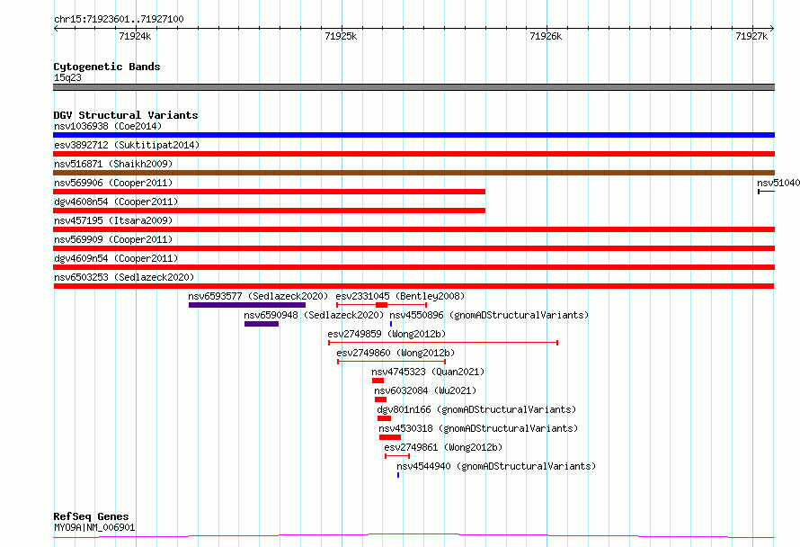This screenshot has width=800, height=547.
Task: Click the 71925k ruler label
Action: (341, 36)
